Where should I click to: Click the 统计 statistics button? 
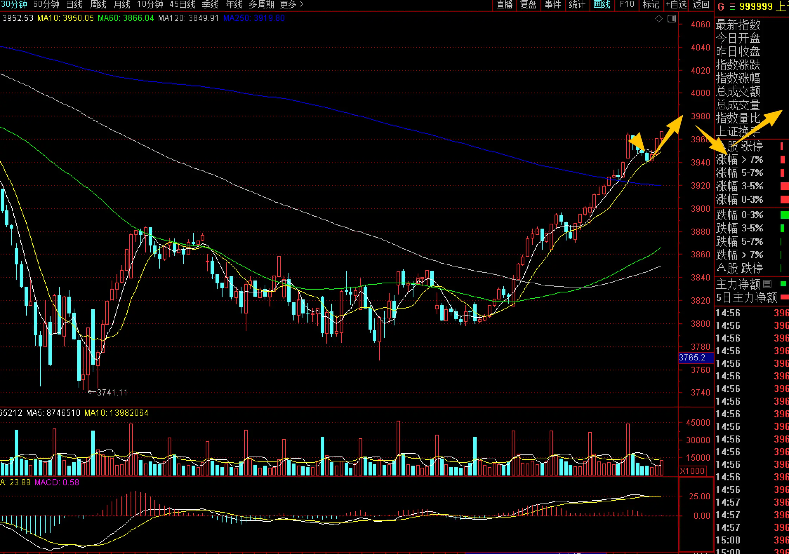(x=577, y=5)
